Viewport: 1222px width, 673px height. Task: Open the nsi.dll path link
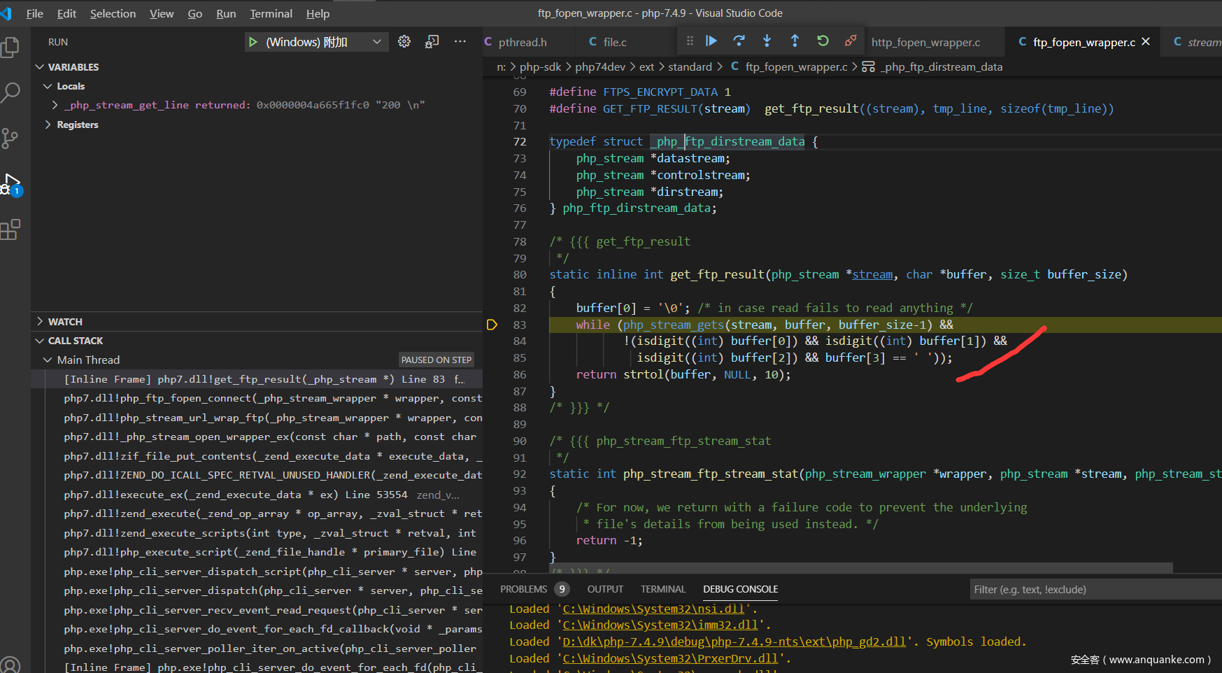pyautogui.click(x=653, y=609)
